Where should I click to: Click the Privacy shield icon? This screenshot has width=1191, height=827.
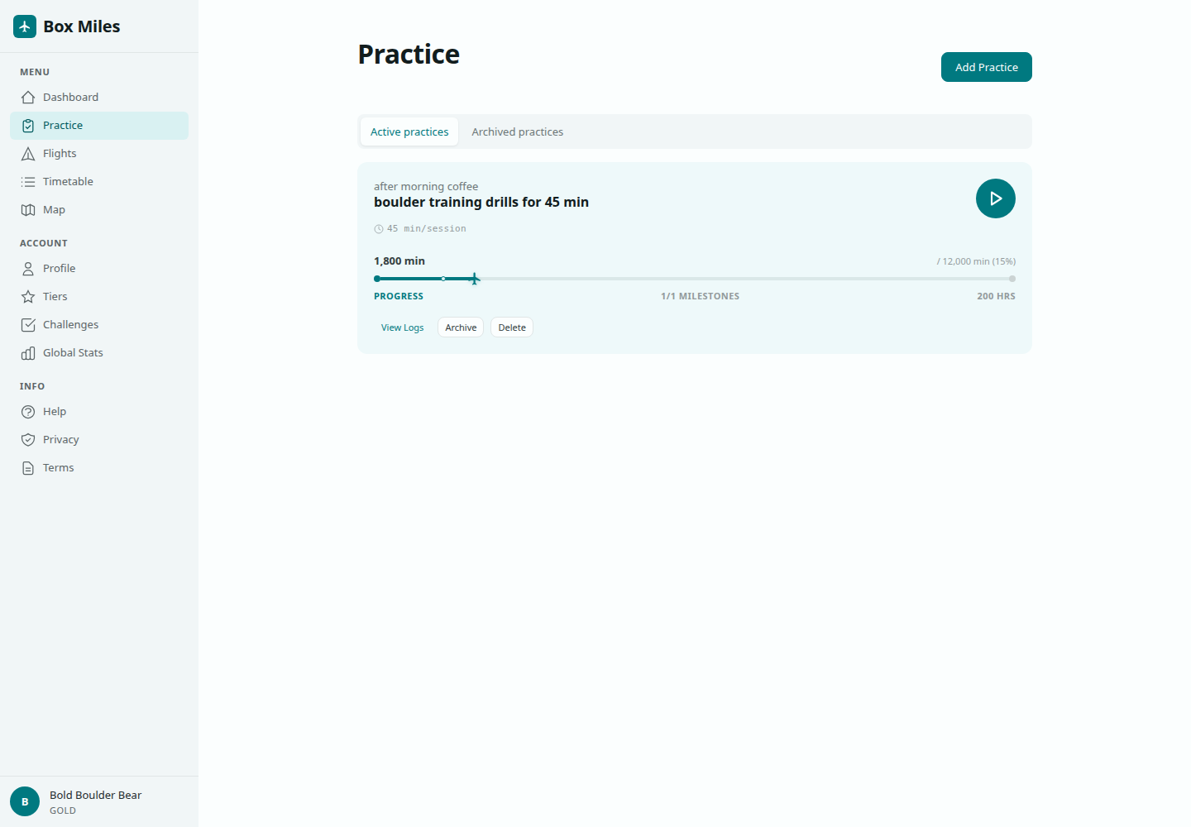pos(28,440)
